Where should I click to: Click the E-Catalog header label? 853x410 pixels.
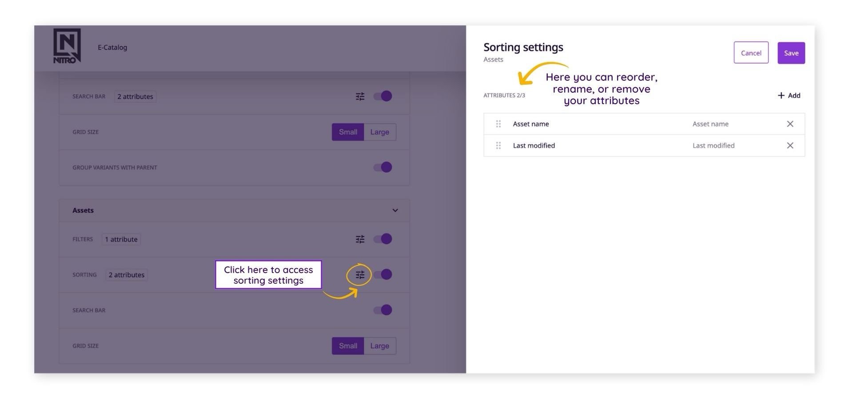click(112, 47)
